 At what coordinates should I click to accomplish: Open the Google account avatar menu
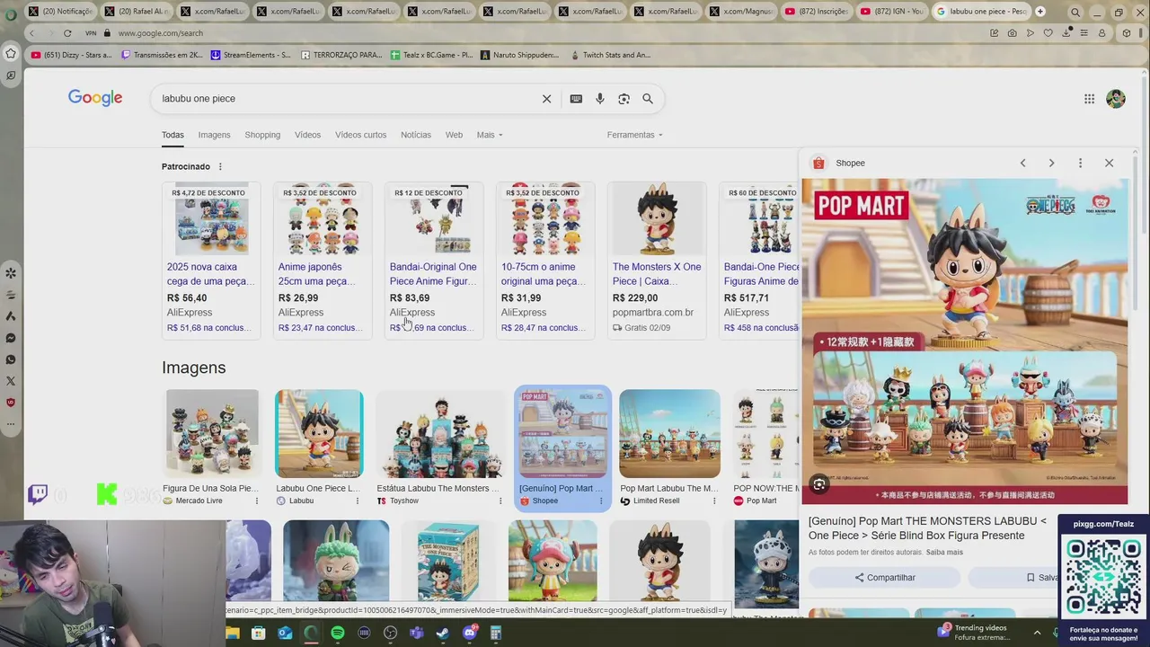coord(1116,99)
